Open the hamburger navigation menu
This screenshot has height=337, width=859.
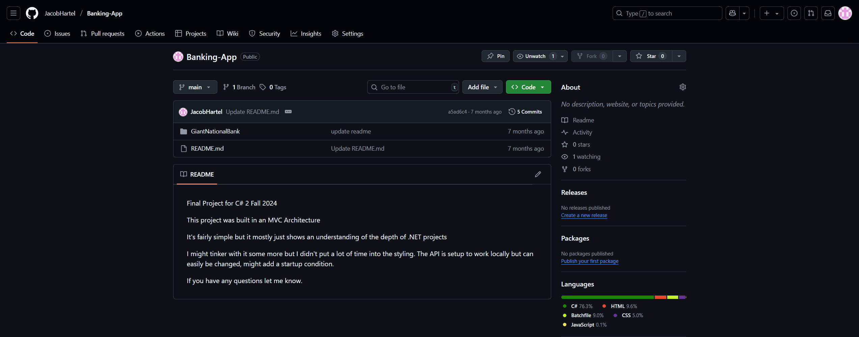click(14, 13)
